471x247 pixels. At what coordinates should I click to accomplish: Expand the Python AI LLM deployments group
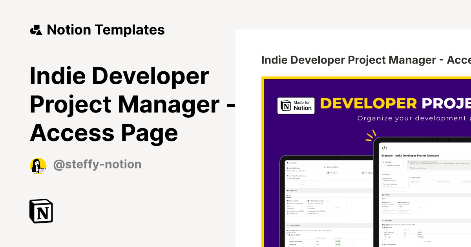point(287,235)
